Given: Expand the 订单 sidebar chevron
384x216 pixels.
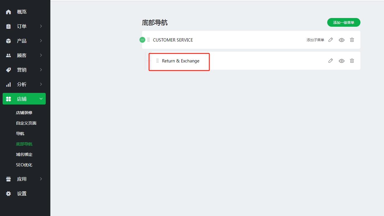Looking at the screenshot, I should coord(41,26).
